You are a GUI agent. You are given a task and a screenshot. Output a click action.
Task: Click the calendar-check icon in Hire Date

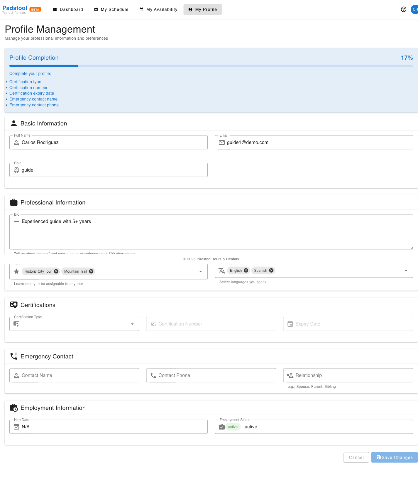16,427
